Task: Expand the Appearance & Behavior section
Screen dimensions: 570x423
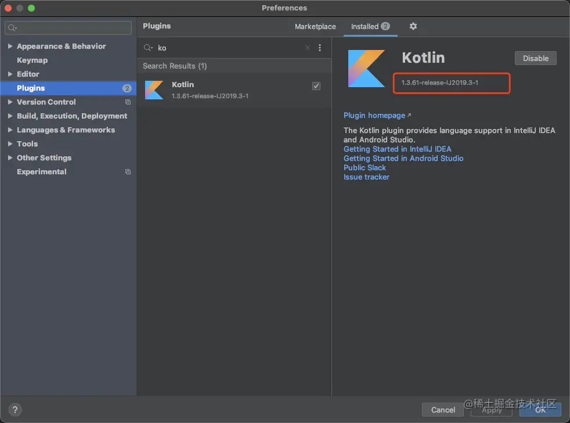Action: pyautogui.click(x=10, y=46)
